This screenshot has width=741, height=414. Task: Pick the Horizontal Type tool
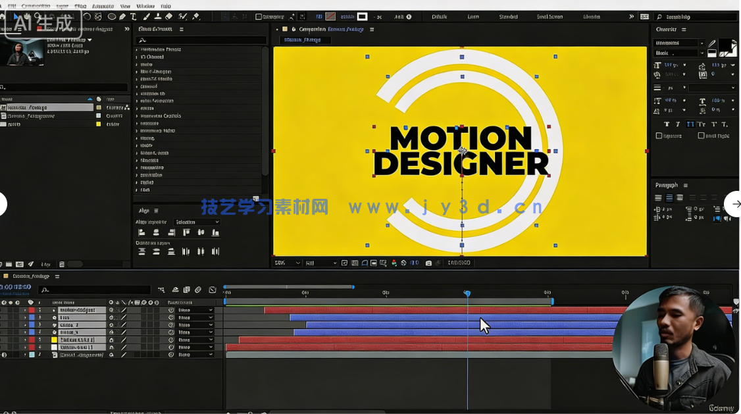132,16
